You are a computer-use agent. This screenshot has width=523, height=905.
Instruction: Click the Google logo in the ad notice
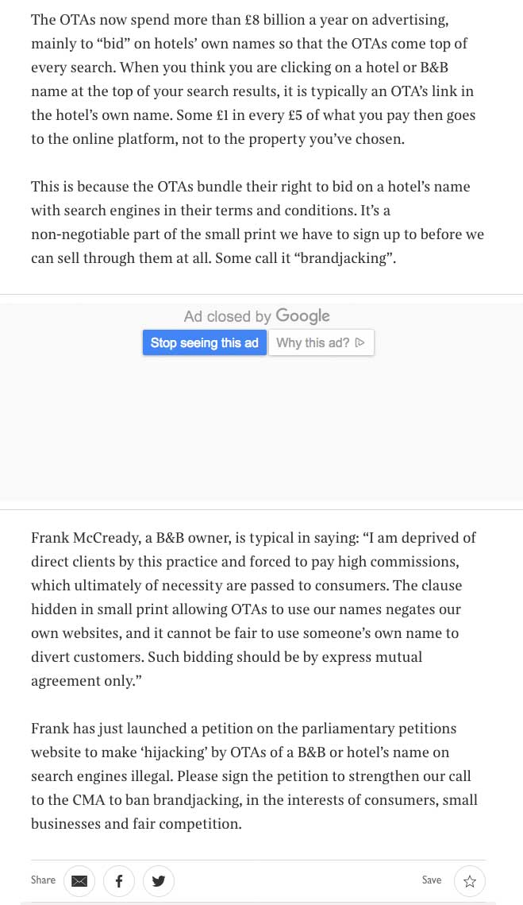click(x=302, y=315)
